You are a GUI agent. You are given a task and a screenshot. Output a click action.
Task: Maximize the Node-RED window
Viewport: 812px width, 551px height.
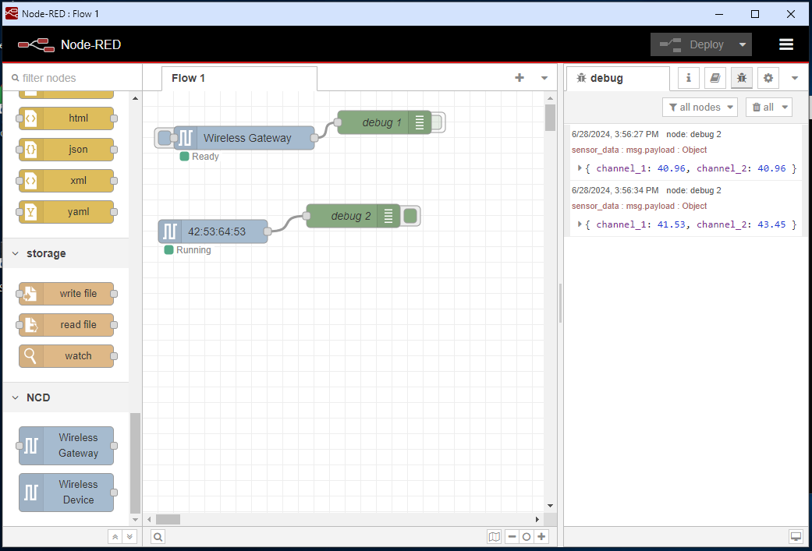pos(755,14)
